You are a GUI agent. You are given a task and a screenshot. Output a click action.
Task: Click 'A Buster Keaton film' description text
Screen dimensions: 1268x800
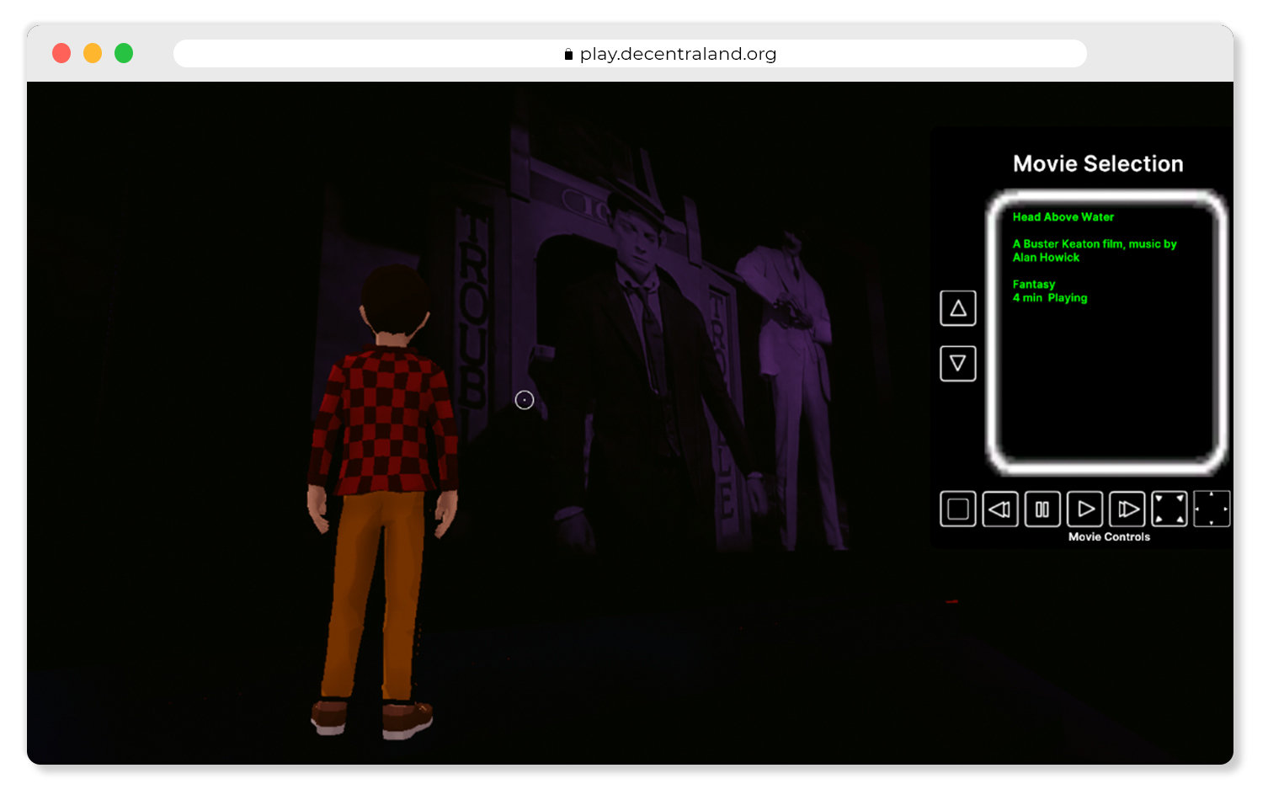pyautogui.click(x=1094, y=250)
